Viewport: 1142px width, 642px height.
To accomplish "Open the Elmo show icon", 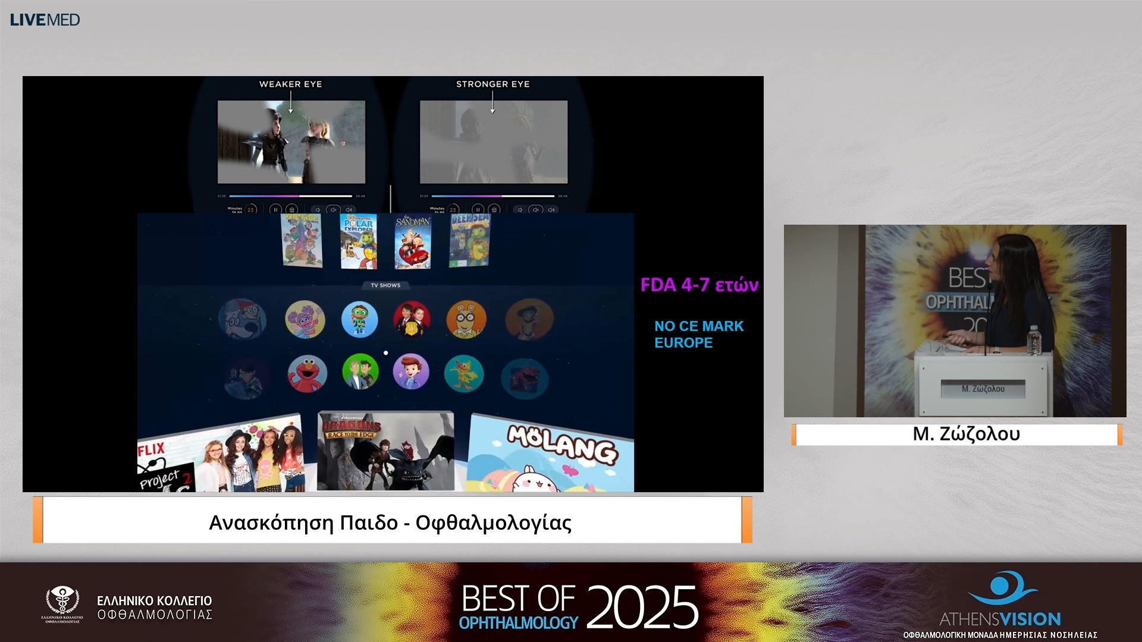I will [x=307, y=374].
